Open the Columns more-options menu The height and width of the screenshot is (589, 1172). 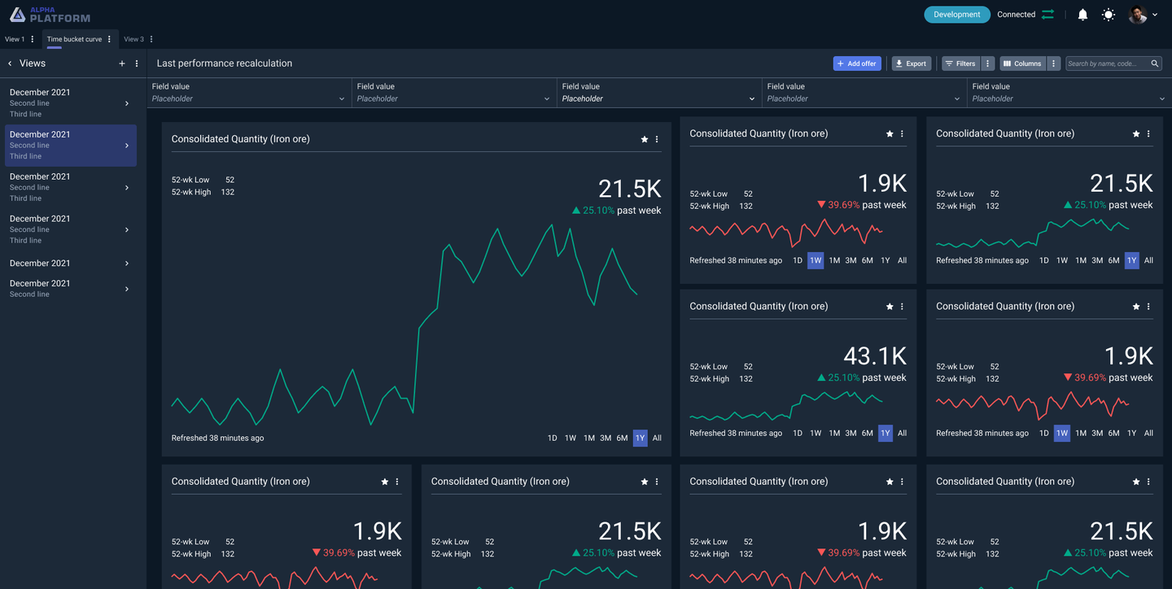[x=1054, y=63]
